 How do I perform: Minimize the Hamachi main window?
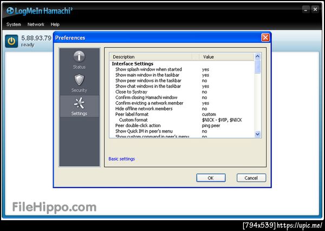[305, 10]
